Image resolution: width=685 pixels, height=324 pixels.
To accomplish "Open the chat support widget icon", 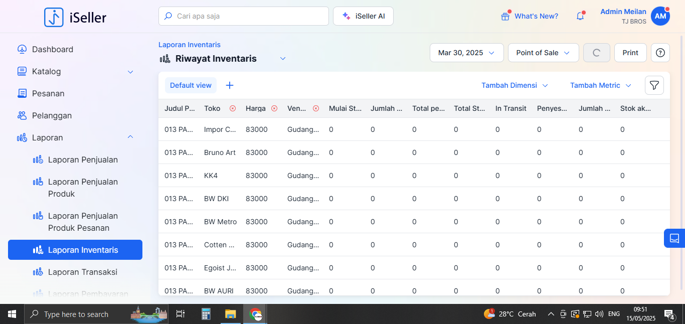I will (x=674, y=238).
